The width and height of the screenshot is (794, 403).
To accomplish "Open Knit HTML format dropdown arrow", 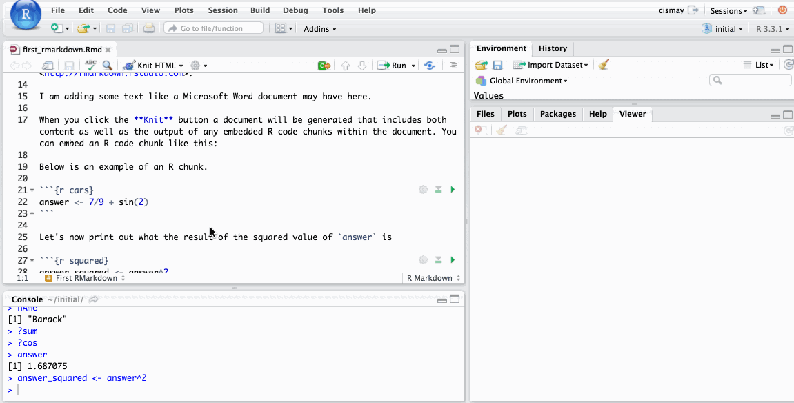I will pos(181,66).
